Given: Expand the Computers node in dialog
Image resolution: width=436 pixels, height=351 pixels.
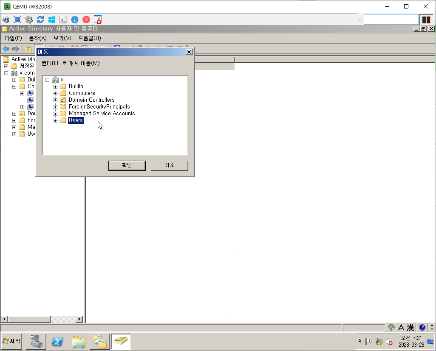Looking at the screenshot, I should tap(55, 94).
